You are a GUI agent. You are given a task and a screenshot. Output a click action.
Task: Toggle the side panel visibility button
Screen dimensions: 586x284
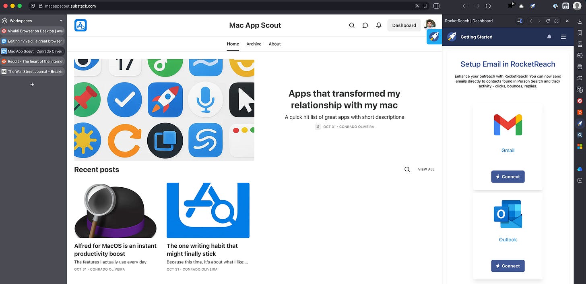tap(437, 6)
